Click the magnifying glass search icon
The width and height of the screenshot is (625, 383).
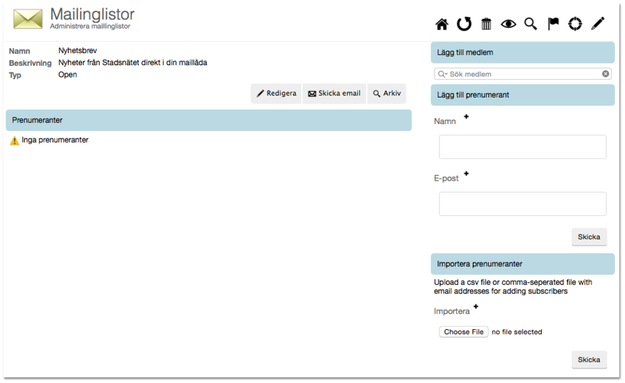[531, 24]
